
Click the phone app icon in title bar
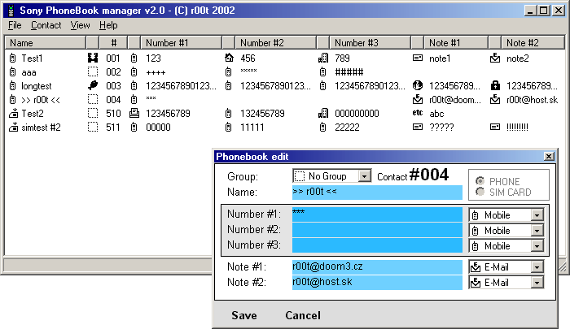[11, 11]
